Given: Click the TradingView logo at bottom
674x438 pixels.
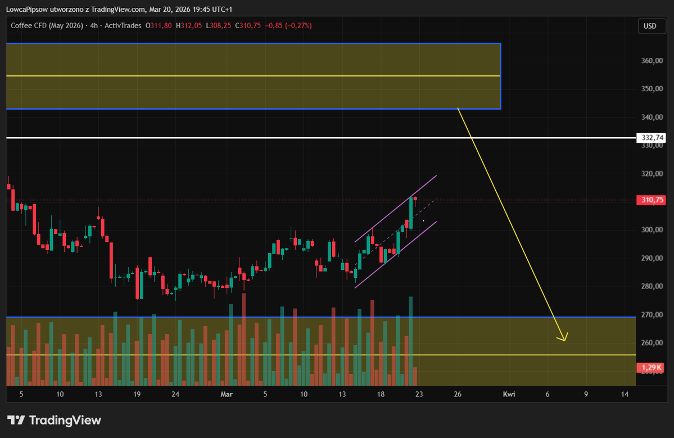Looking at the screenshot, I should pyautogui.click(x=54, y=420).
